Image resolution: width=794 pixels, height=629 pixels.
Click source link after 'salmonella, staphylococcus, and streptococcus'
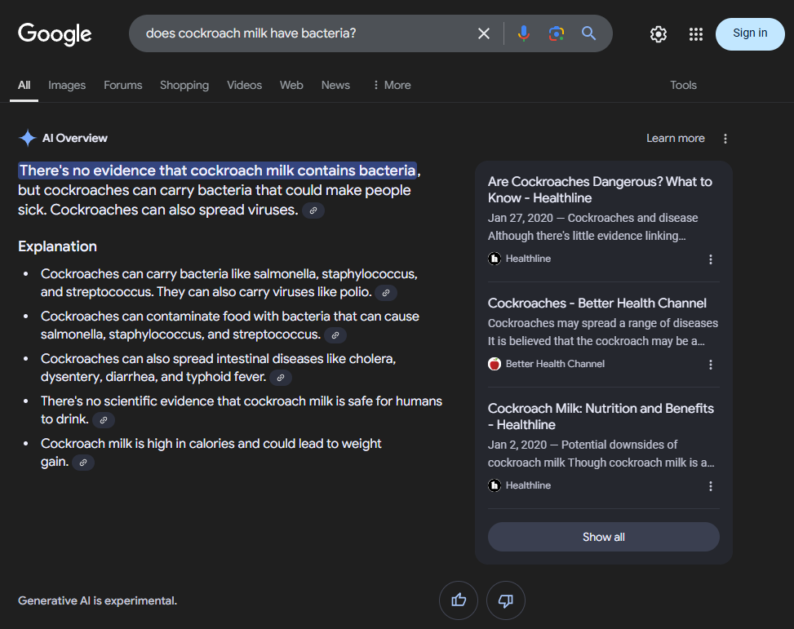pos(335,335)
